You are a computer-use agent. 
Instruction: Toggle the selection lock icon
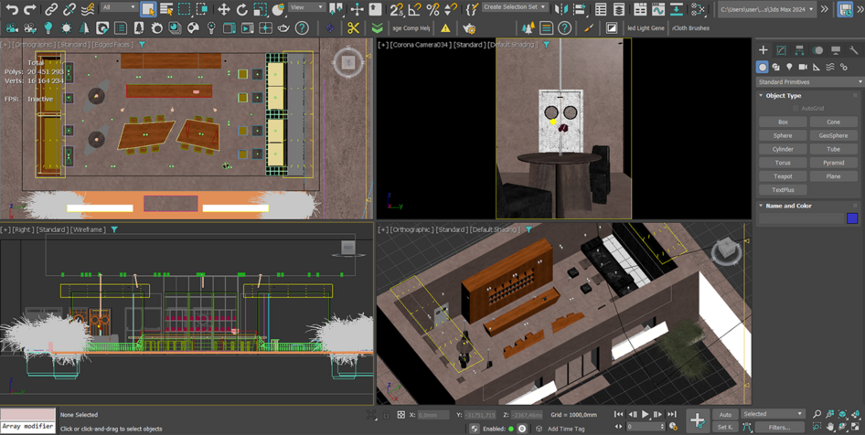click(386, 415)
